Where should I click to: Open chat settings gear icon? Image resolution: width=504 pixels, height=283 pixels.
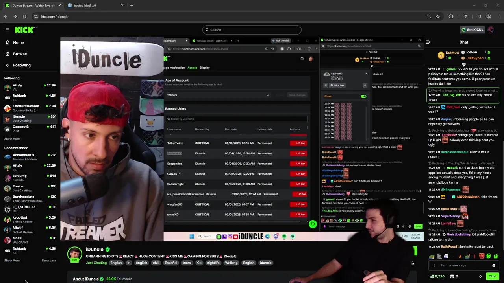coord(480,277)
